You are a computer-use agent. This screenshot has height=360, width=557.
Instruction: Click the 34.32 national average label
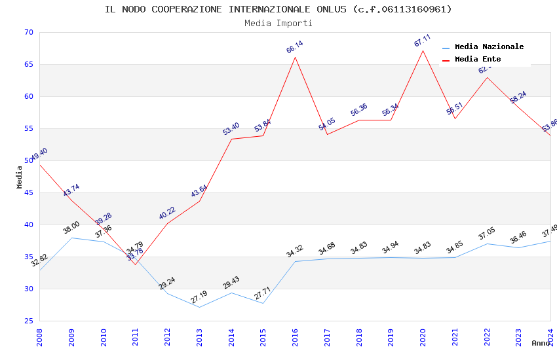click(294, 251)
